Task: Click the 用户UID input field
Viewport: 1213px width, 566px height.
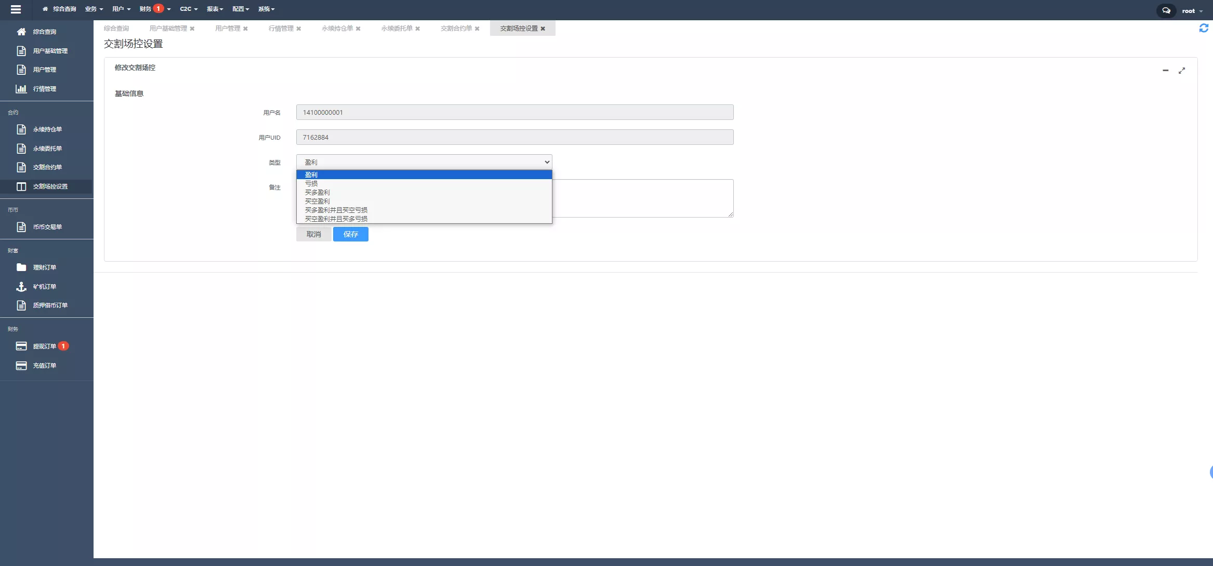Action: [515, 138]
